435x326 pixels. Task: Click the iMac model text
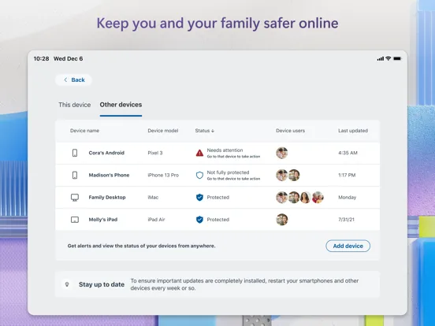(153, 197)
